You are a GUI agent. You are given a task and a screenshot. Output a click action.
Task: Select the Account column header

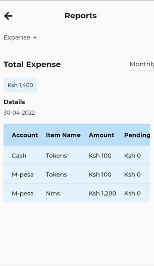tap(25, 135)
